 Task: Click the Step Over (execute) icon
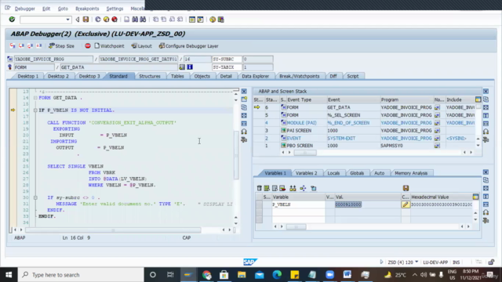coord(21,45)
